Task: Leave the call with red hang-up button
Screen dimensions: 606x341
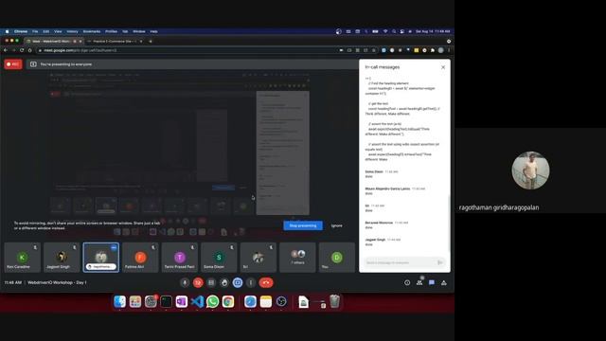Action: click(266, 282)
